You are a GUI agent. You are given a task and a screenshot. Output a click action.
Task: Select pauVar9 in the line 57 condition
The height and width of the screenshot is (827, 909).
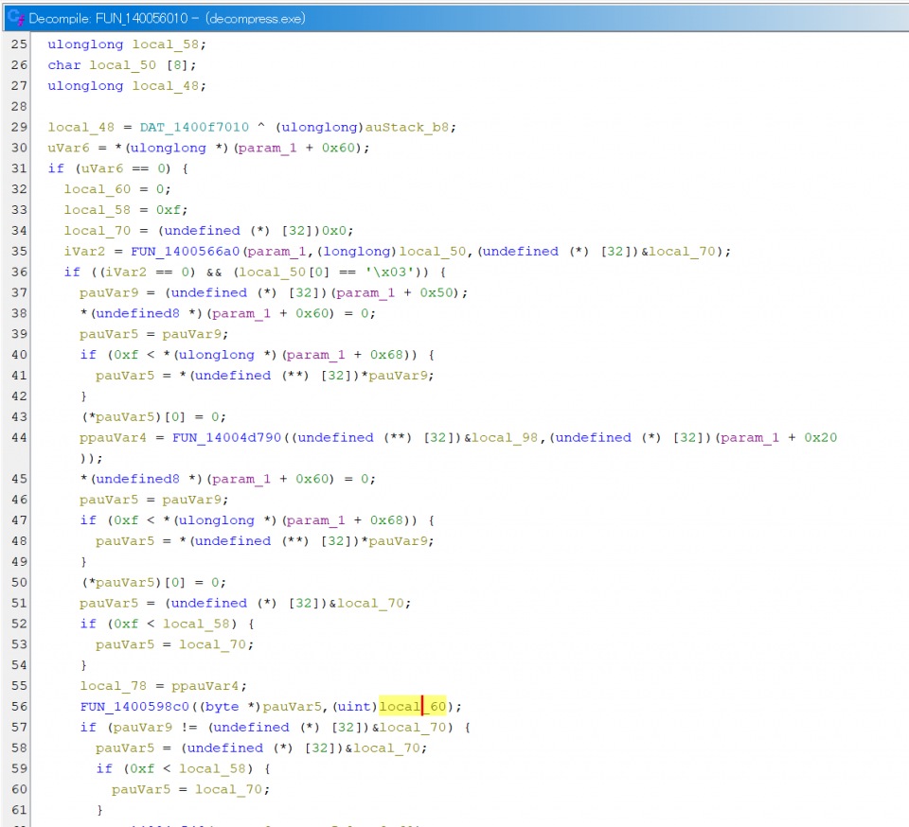(143, 728)
